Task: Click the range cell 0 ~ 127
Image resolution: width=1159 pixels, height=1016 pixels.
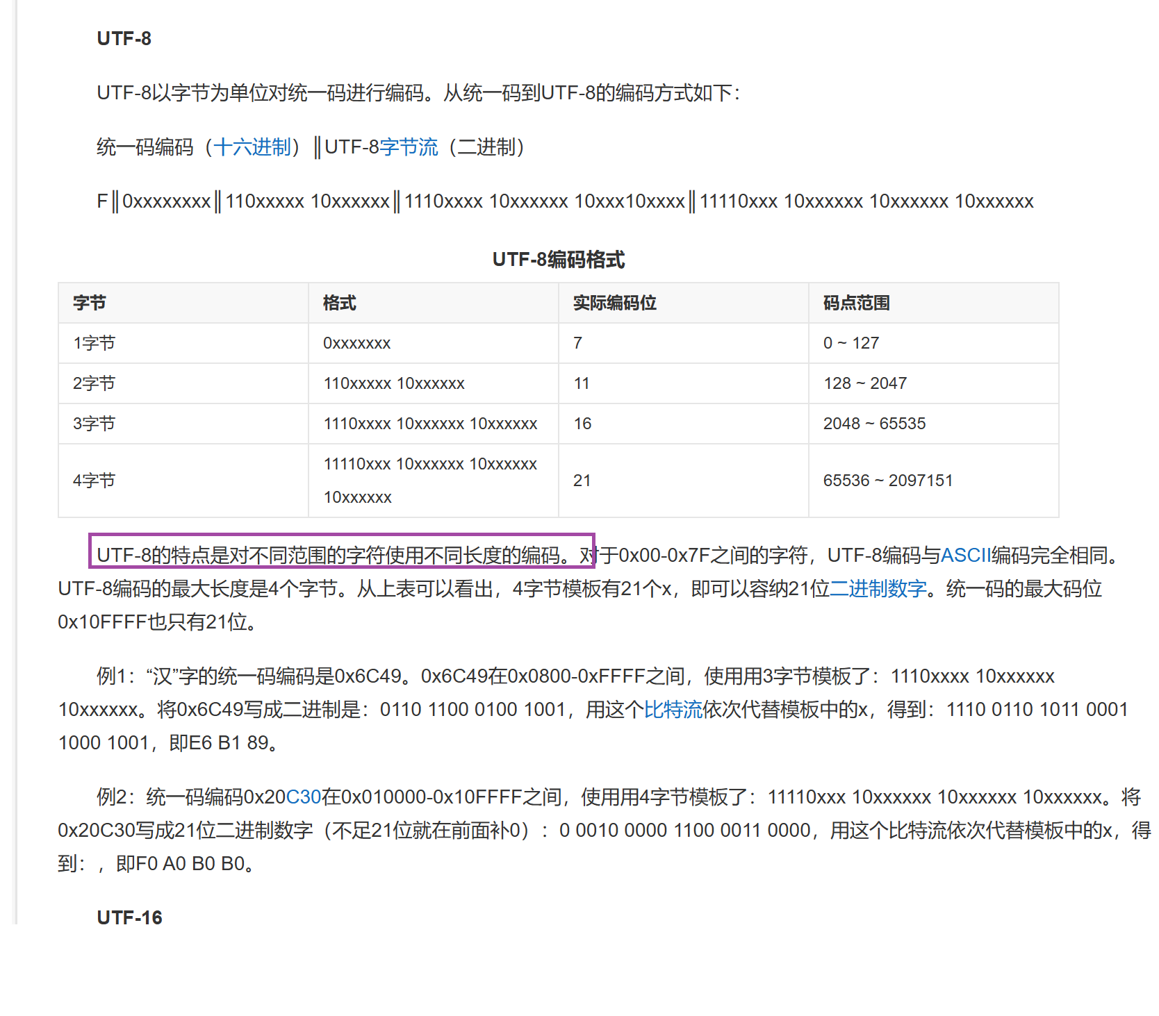Action: coord(934,343)
